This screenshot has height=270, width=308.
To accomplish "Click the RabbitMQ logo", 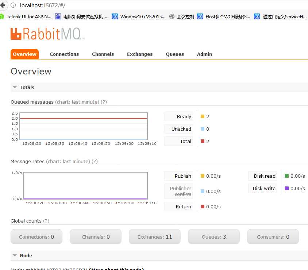I will pyautogui.click(x=47, y=34).
